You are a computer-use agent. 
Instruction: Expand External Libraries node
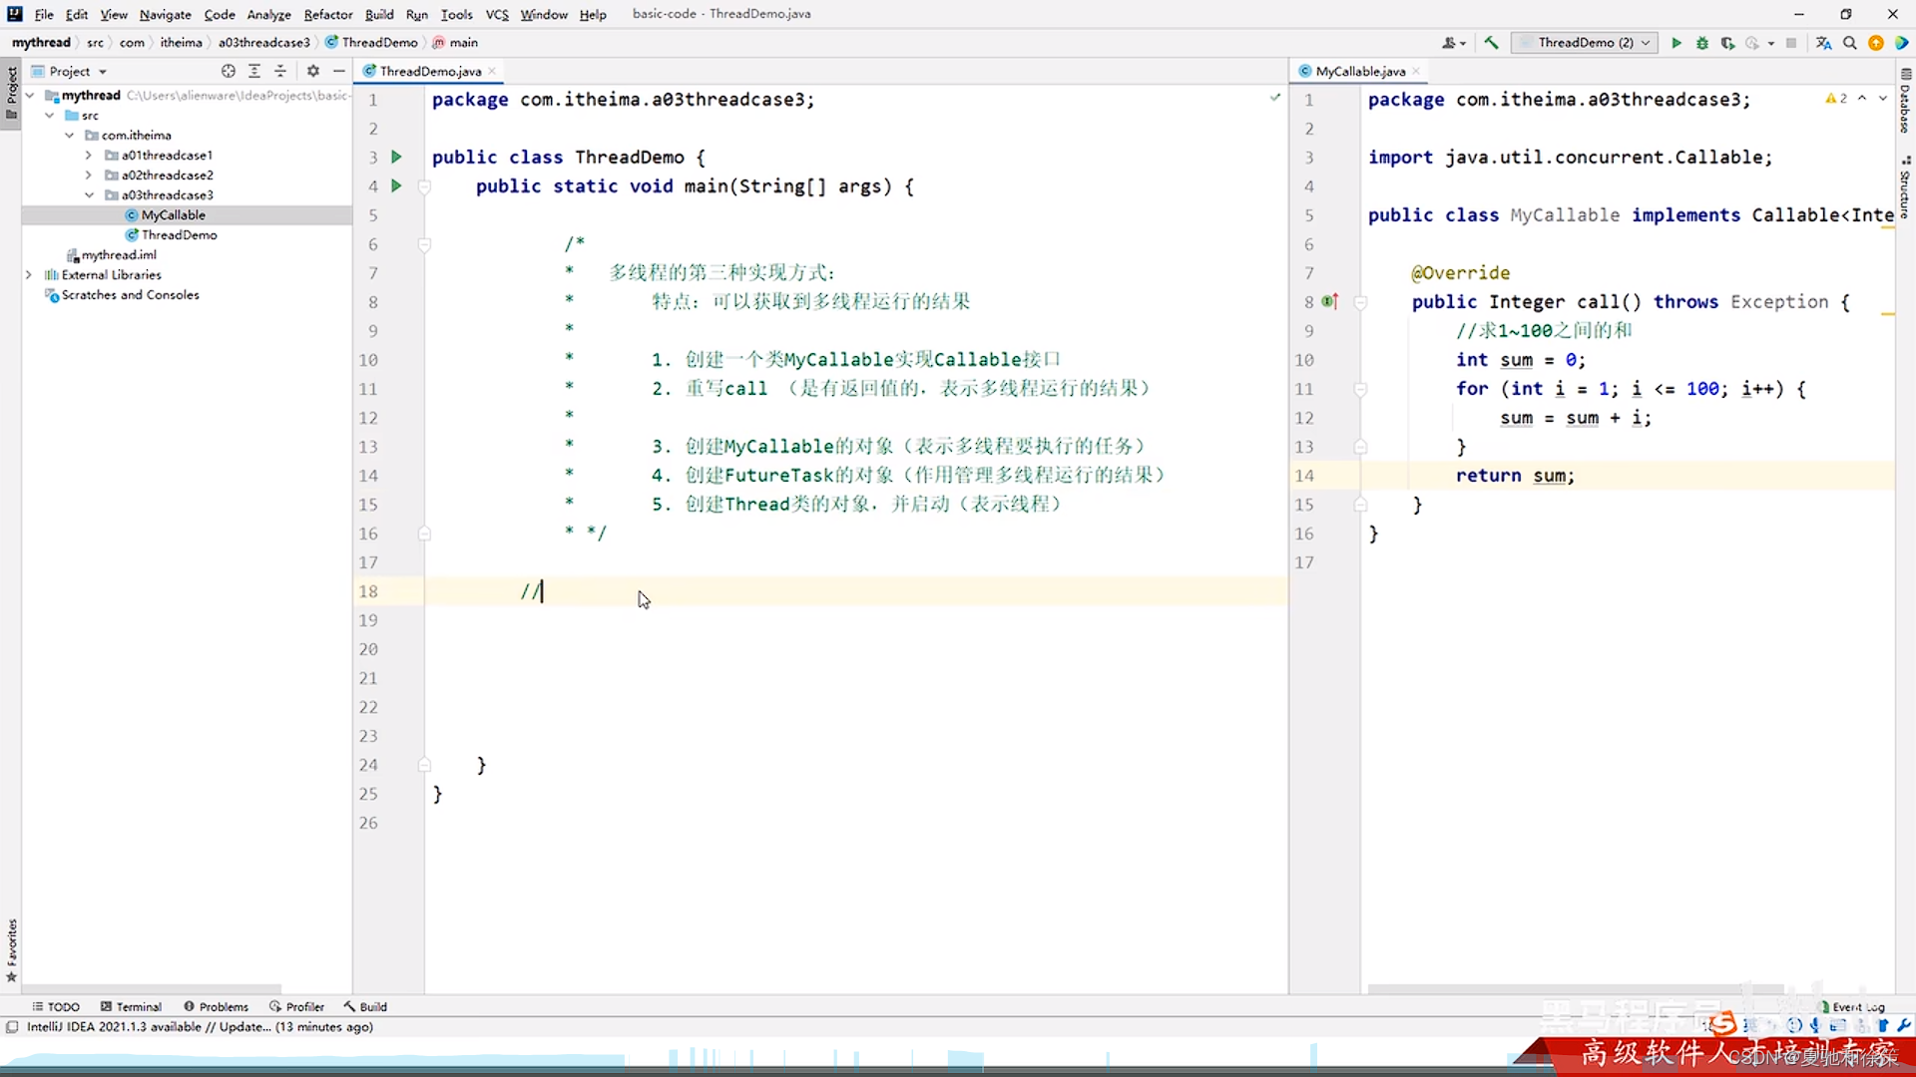29,274
